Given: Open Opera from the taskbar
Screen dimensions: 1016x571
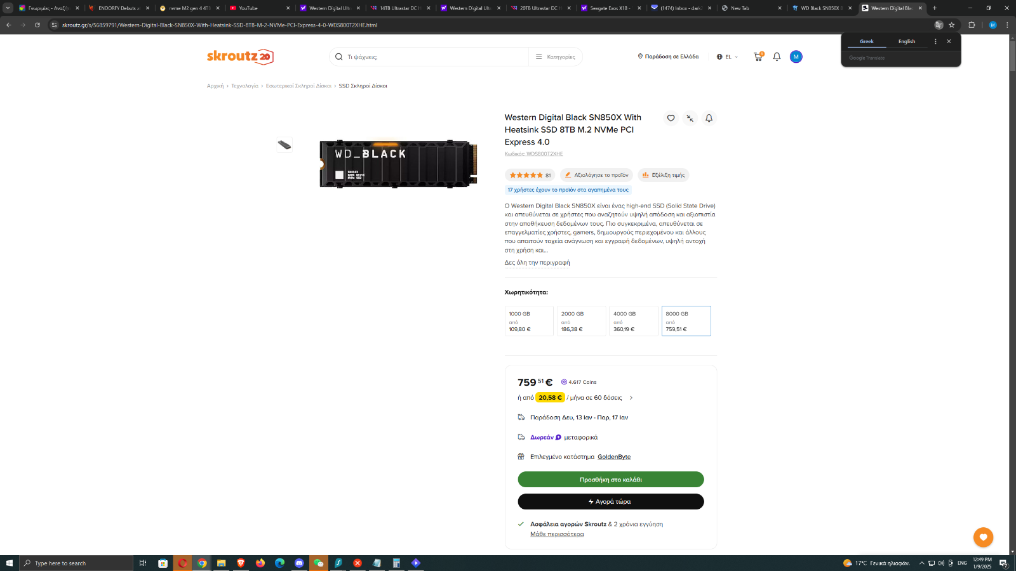Looking at the screenshot, I should (182, 563).
